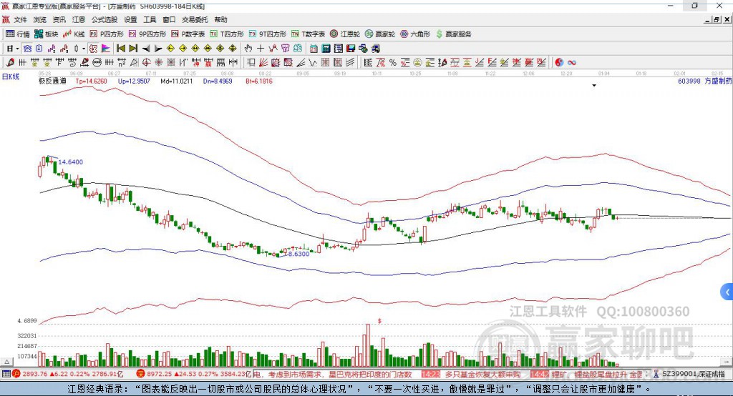This screenshot has width=733, height=396.
Task: Open the T四方形 time square
Action: pyautogui.click(x=227, y=34)
